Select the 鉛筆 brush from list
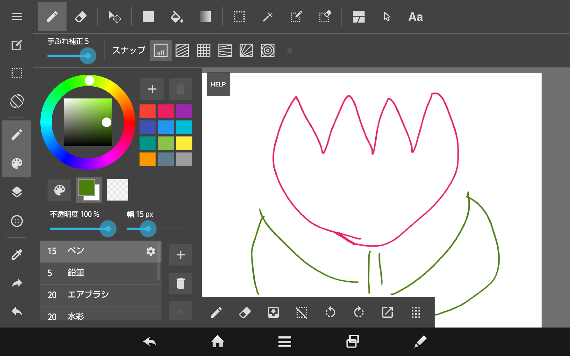570x356 pixels. coord(99,273)
